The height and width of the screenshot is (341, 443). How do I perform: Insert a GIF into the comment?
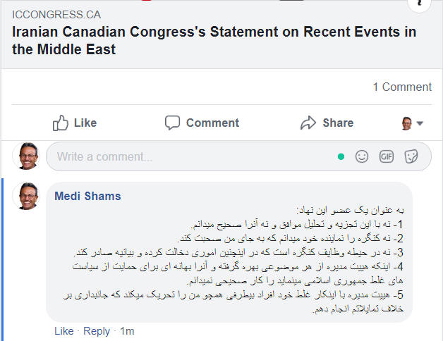(x=386, y=156)
